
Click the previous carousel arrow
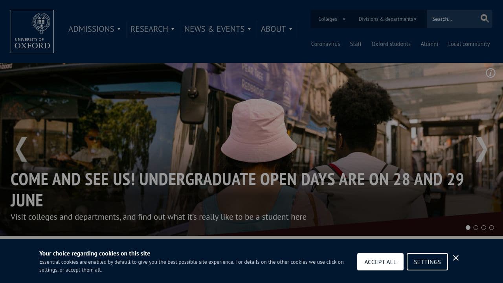21,149
